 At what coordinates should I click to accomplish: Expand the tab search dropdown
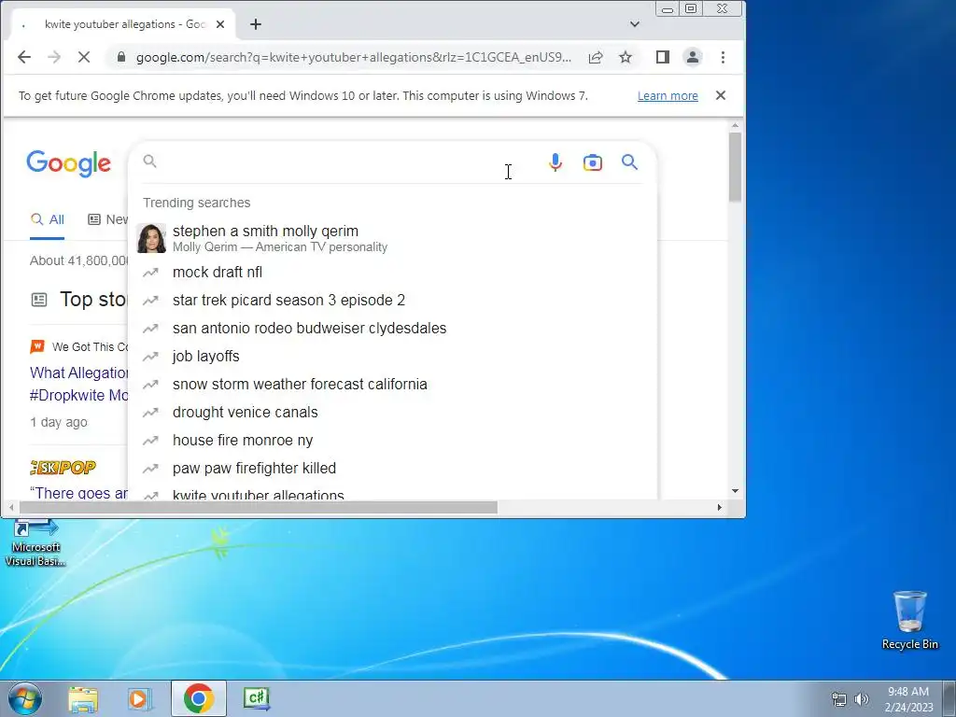[635, 24]
